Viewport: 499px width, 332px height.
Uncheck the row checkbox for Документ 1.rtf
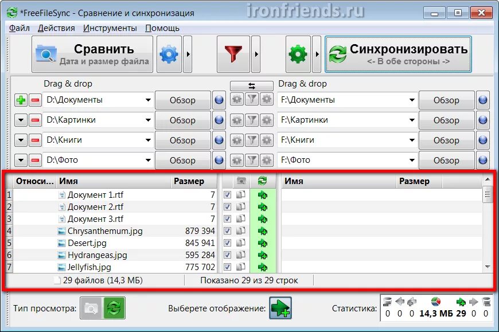coord(227,195)
